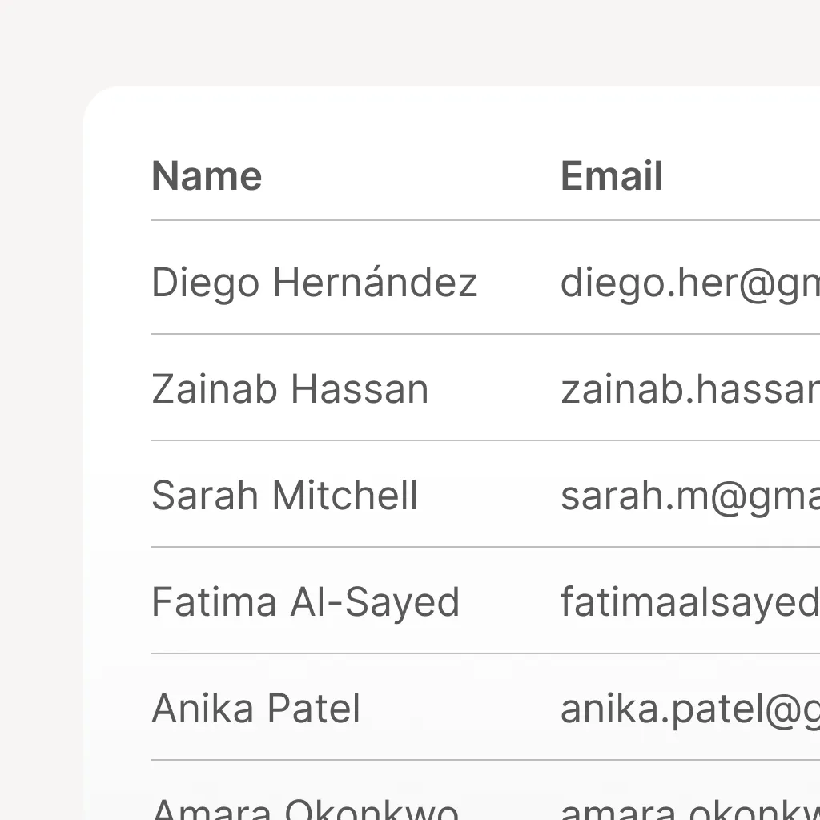The height and width of the screenshot is (820, 820).
Task: Click the Email column header
Action: click(x=611, y=175)
